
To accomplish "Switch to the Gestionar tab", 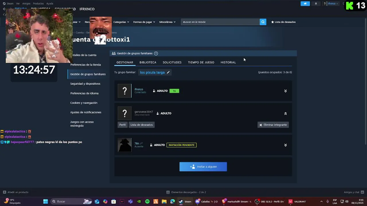I will pyautogui.click(x=125, y=62).
